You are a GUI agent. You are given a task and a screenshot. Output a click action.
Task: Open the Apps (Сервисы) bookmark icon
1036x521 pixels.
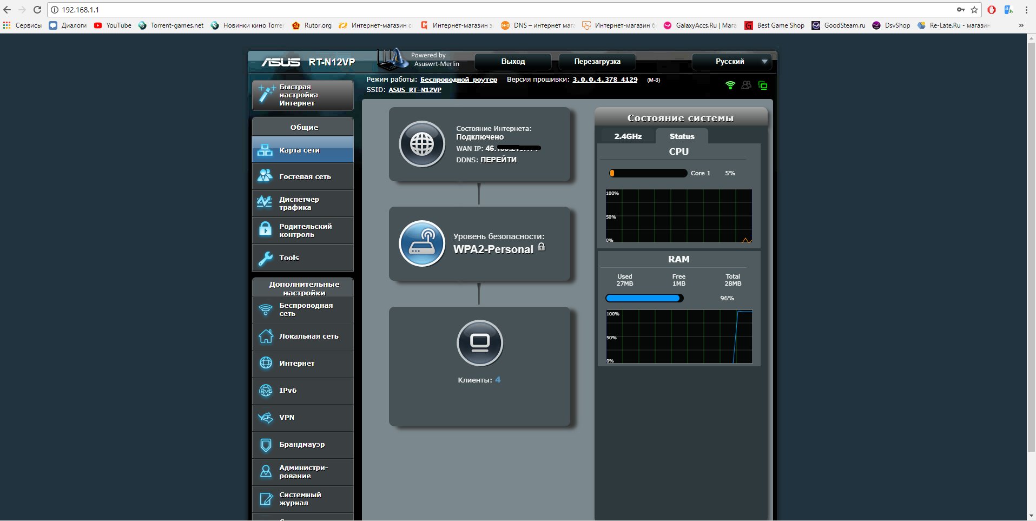(7, 25)
